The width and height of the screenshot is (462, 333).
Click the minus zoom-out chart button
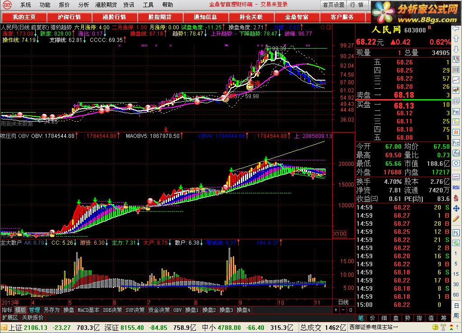point(343,310)
